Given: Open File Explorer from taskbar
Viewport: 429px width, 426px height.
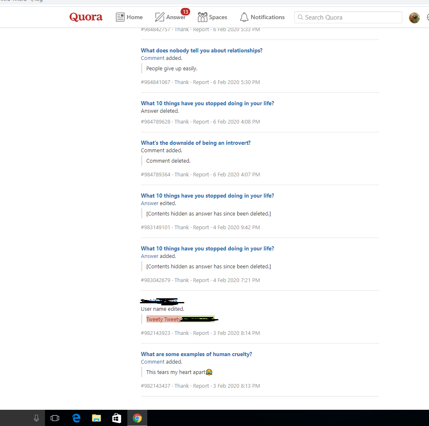Looking at the screenshot, I should 96,418.
